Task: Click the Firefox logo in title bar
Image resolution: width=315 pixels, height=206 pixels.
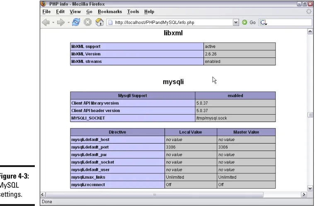Action: pyautogui.click(x=43, y=4)
